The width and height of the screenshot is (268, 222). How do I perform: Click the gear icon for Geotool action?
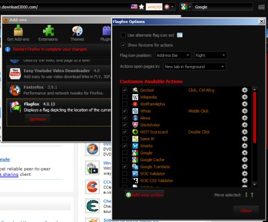click(244, 90)
